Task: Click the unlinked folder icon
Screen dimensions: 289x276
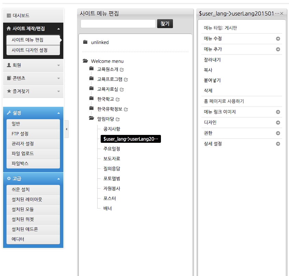Action: tap(85, 42)
